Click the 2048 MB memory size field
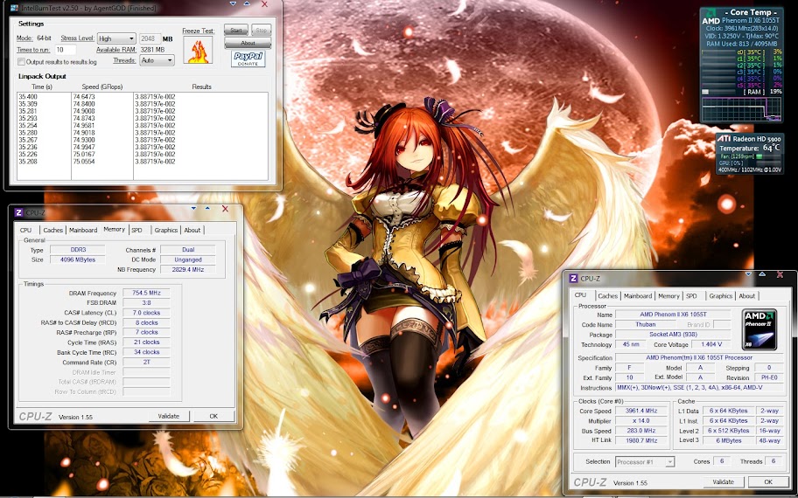This screenshot has width=798, height=498. (150, 38)
